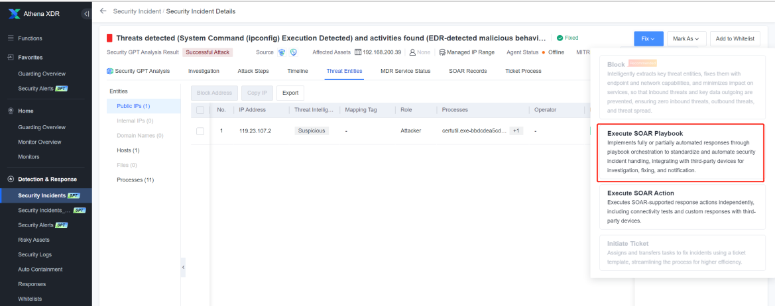Open Monitor Overview in sidebar
The image size is (775, 306).
tap(40, 142)
